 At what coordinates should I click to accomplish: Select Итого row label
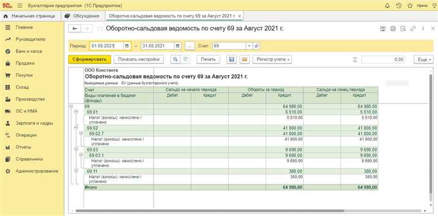91,187
